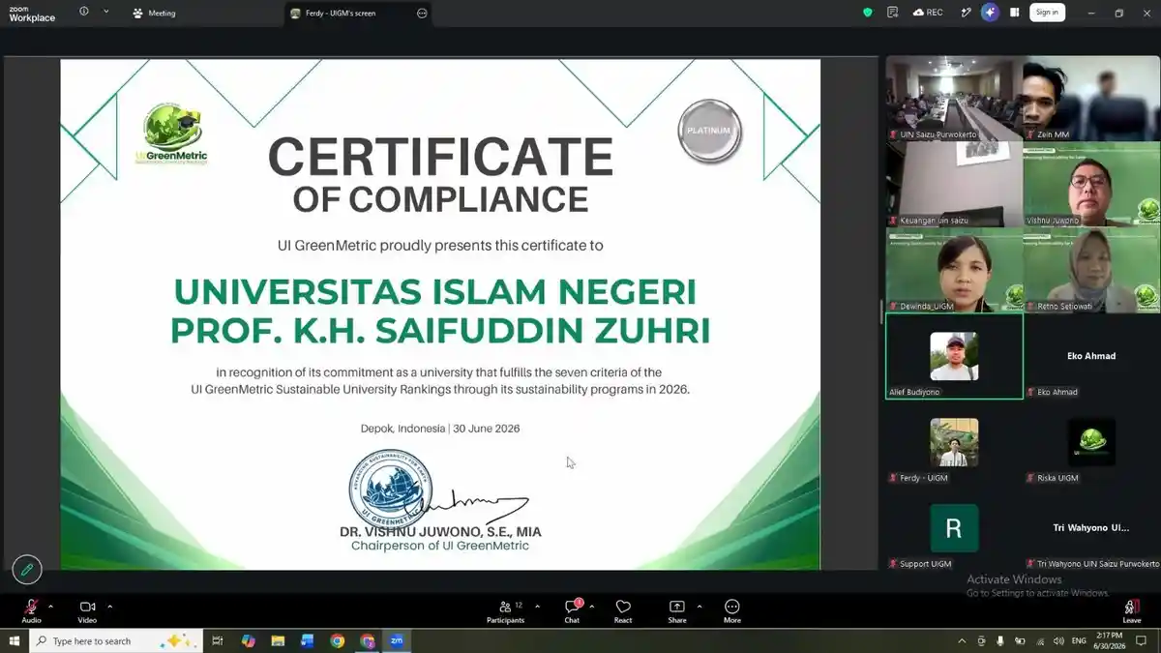
Task: Select the Retno Setiowati video tile
Action: point(1091,270)
